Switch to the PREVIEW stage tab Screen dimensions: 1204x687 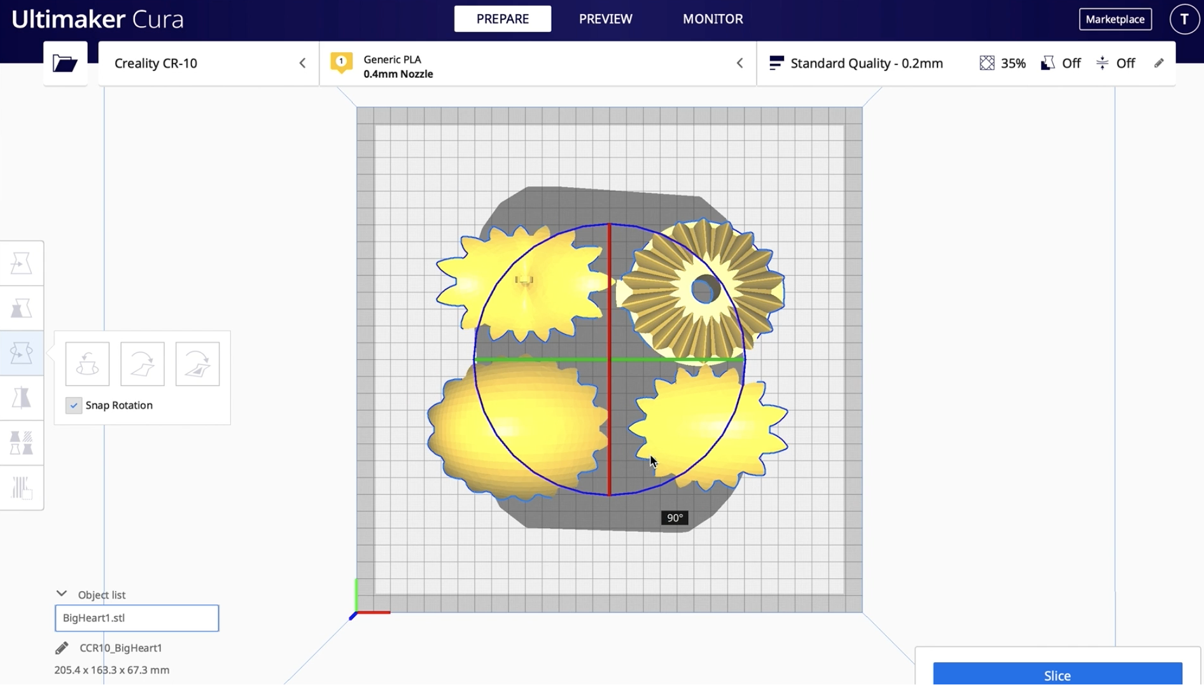[606, 19]
